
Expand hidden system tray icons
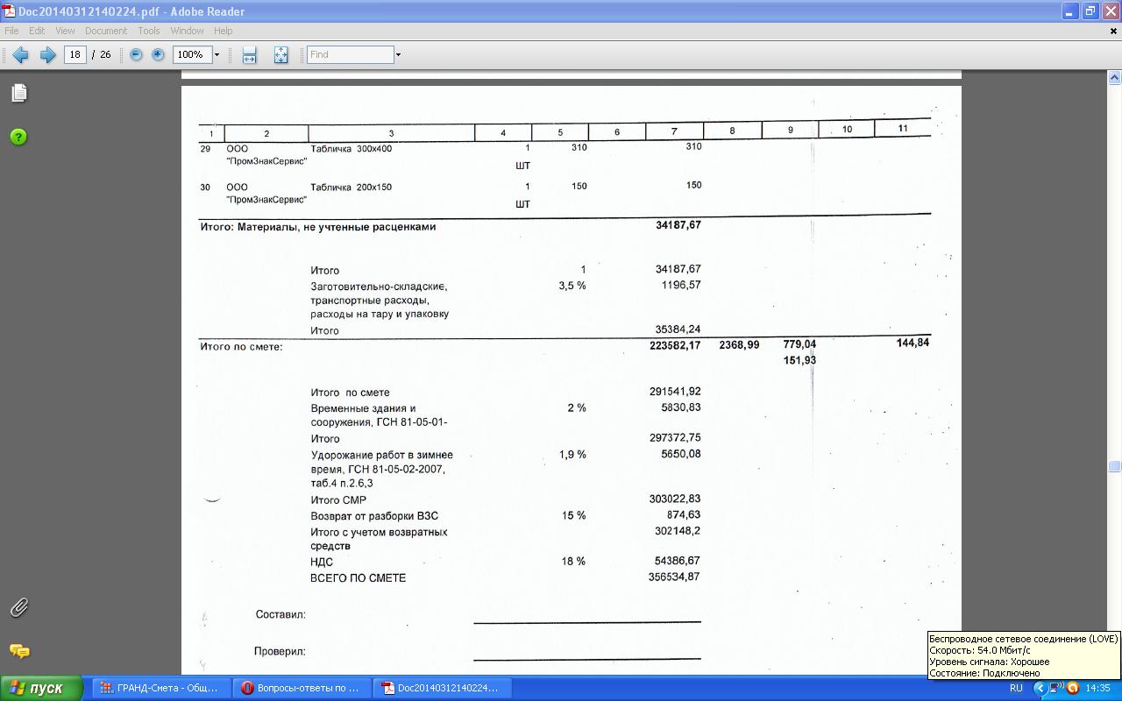click(1040, 689)
